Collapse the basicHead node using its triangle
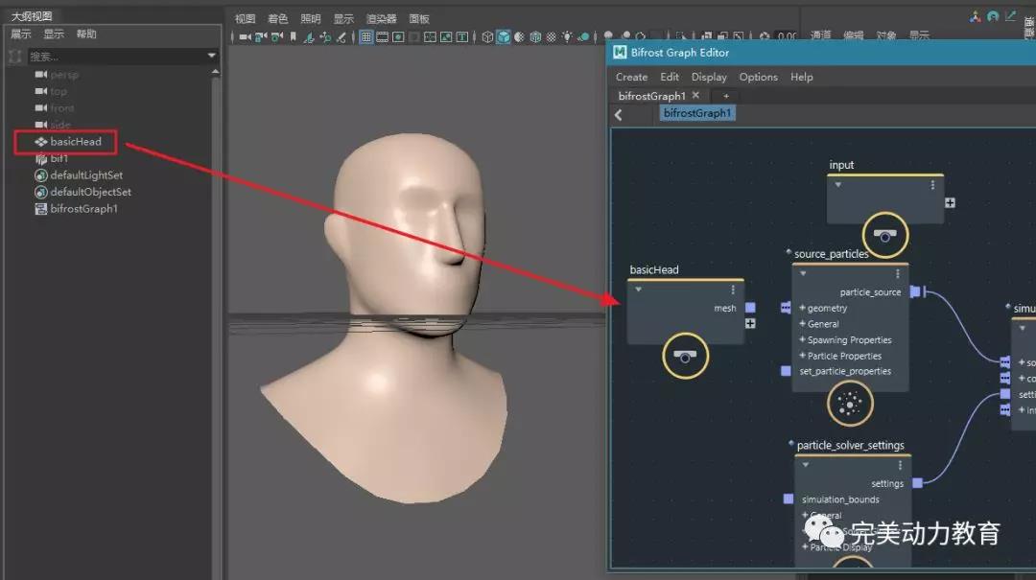The image size is (1036, 580). 638,290
